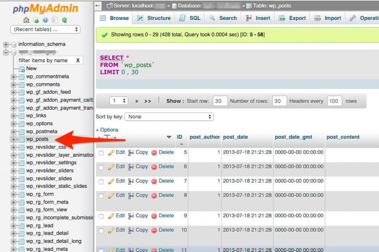The height and width of the screenshot is (252, 379).
Task: Open the blue help documentation icon
Action: click(45, 20)
